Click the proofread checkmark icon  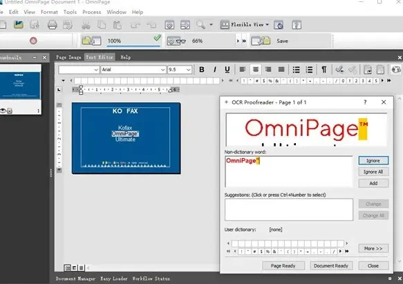click(x=339, y=69)
